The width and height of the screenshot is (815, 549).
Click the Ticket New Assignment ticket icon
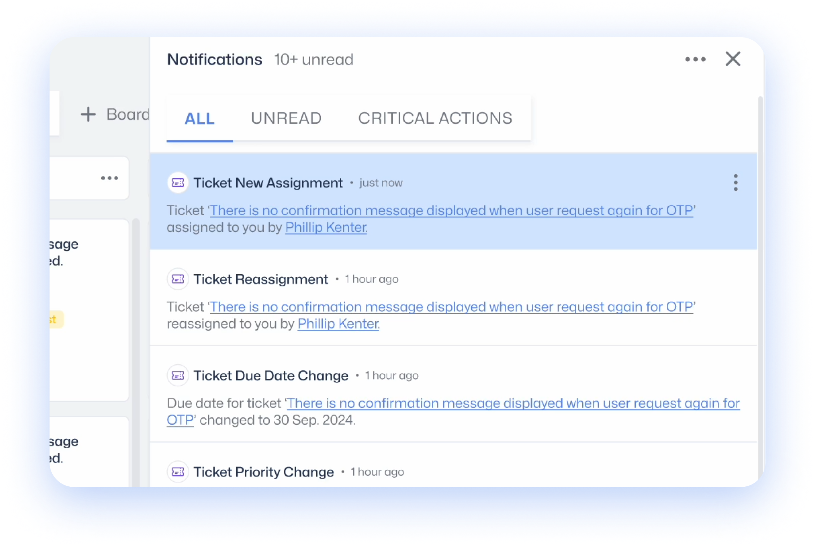point(178,182)
